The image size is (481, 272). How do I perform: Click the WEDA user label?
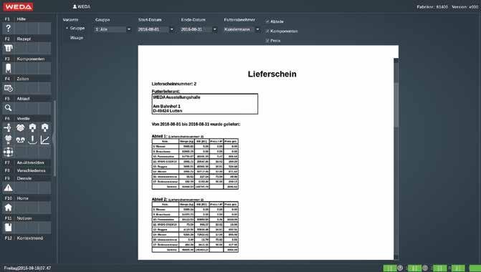81,6
